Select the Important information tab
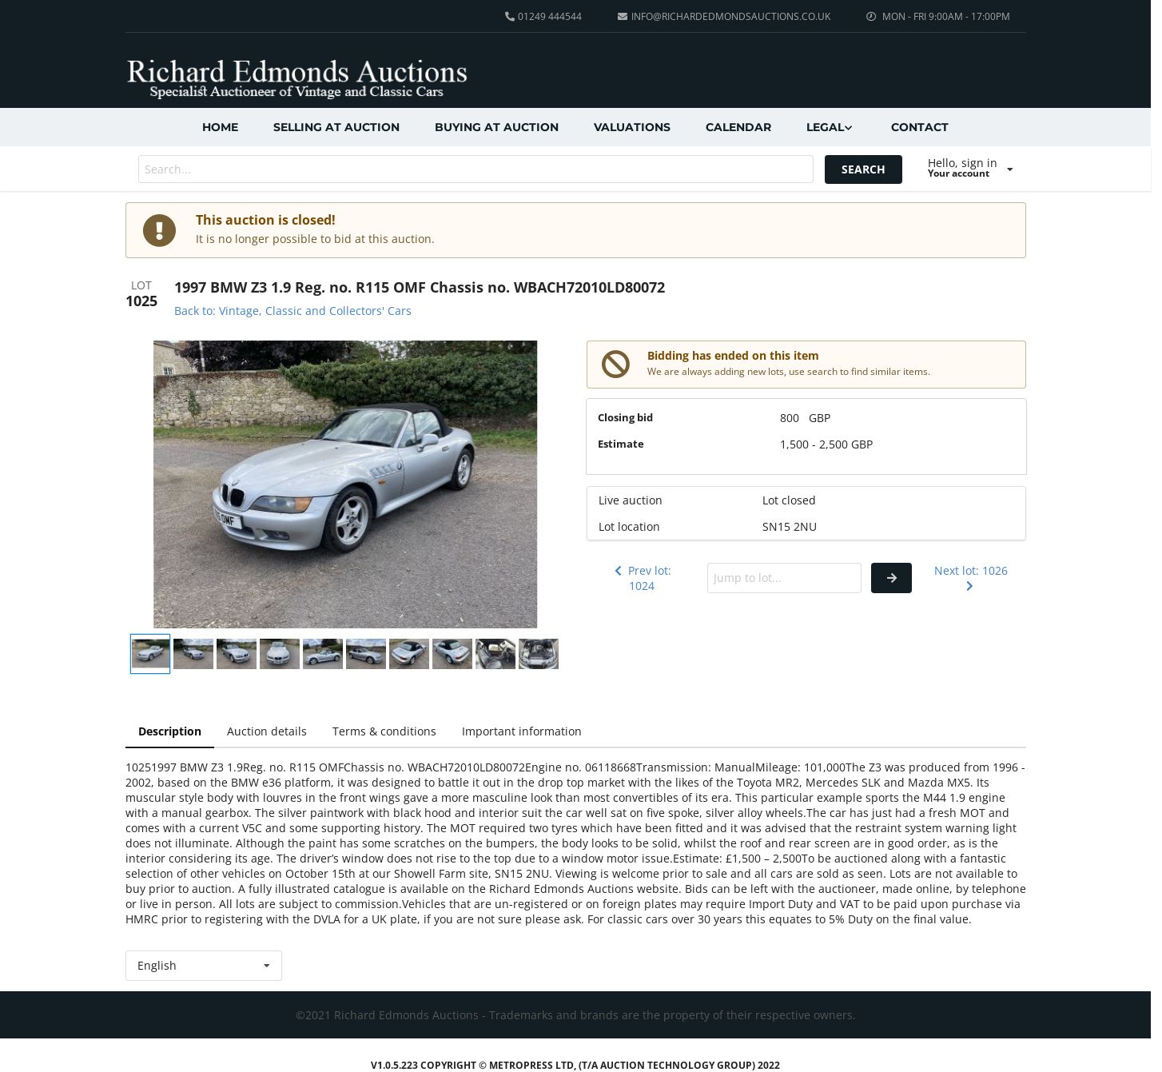The image size is (1162, 1072). 522,731
